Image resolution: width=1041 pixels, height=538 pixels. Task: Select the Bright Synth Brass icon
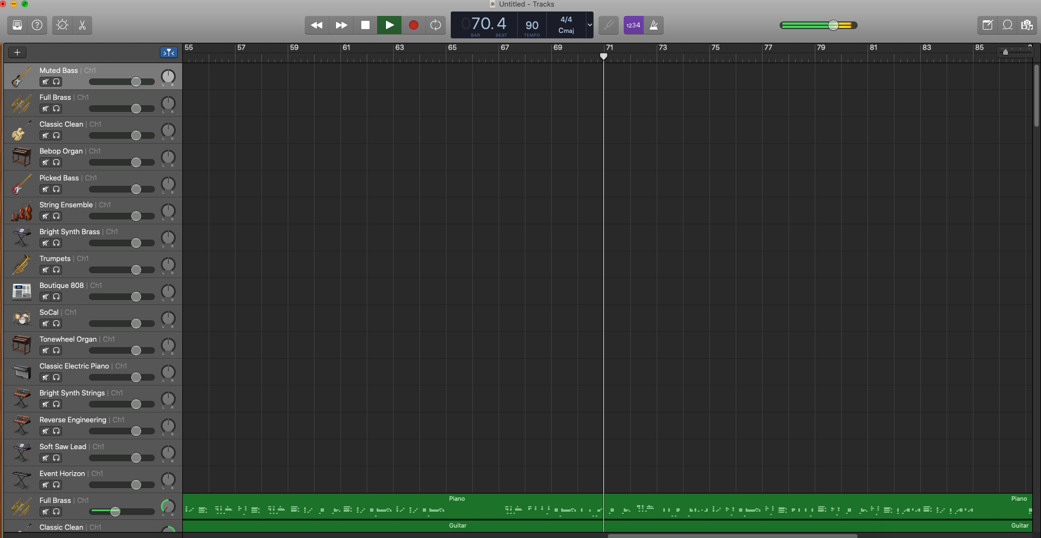(21, 238)
